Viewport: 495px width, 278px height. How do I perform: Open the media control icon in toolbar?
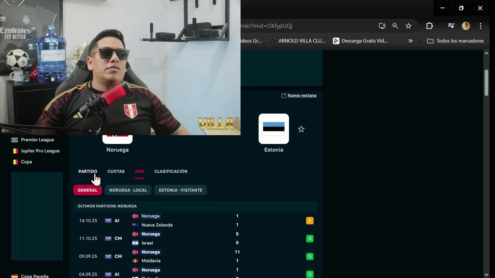[451, 26]
